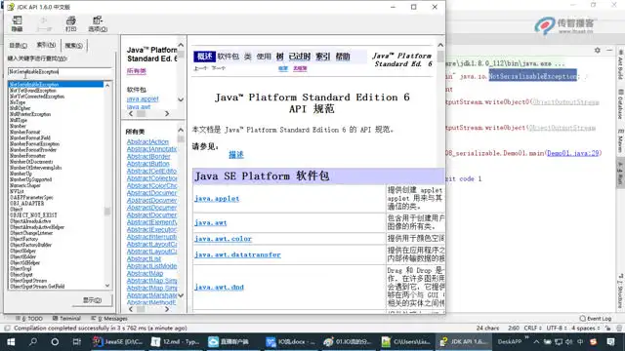Image resolution: width=625 pixels, height=351 pixels.
Task: Select the 已过时 navigation item
Action: pyautogui.click(x=300, y=57)
